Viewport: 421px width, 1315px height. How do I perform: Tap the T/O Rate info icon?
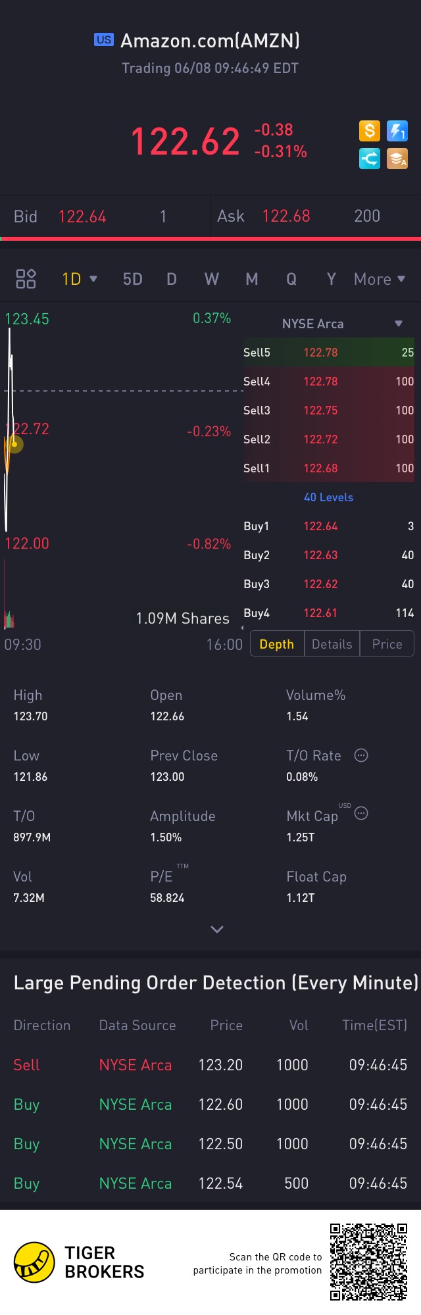click(361, 755)
